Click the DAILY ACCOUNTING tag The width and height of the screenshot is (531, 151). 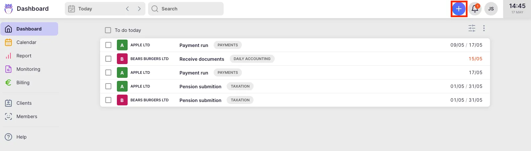pyautogui.click(x=252, y=59)
